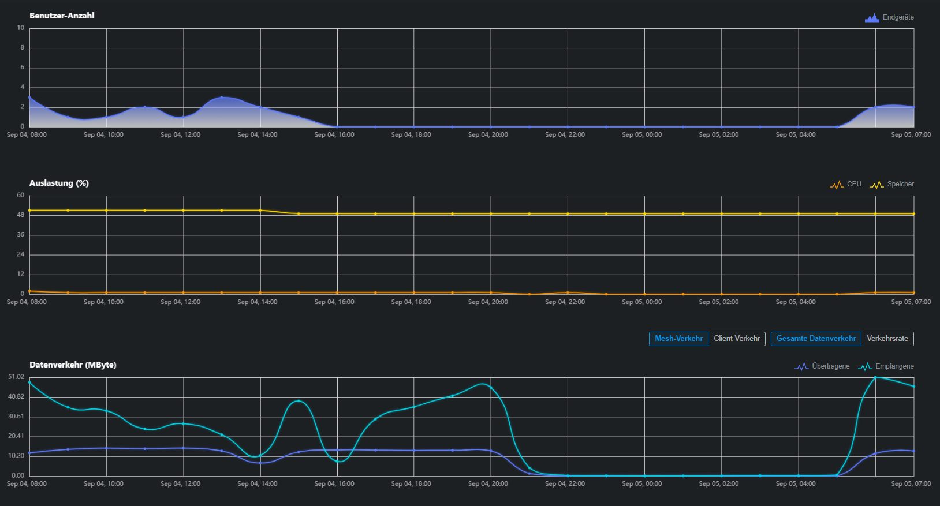Click the 20.41 axis label on Datenverkehr chart
The image size is (940, 506).
pos(16,436)
